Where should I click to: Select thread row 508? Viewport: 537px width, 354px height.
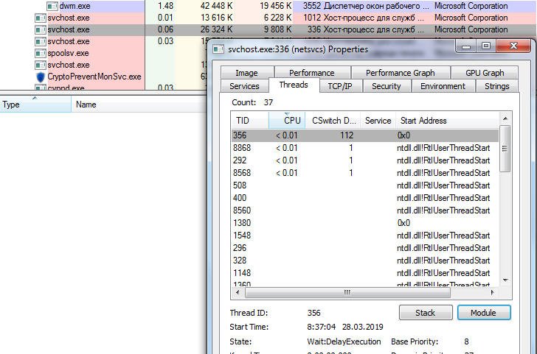pyautogui.click(x=365, y=185)
